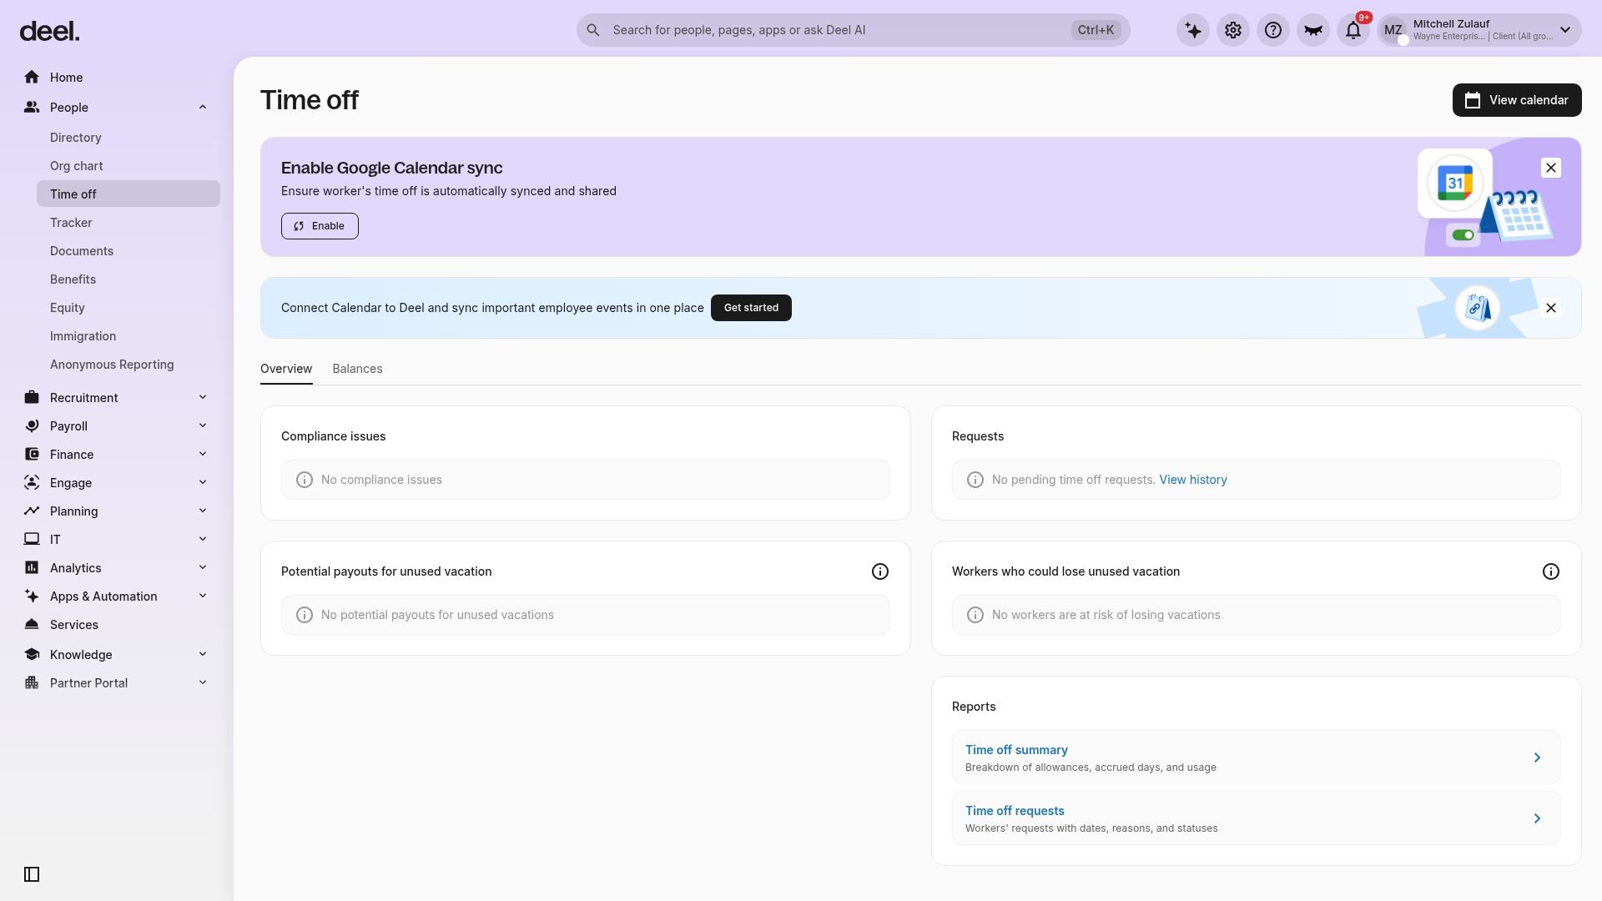Dismiss Google Calendar sync banner
The width and height of the screenshot is (1602, 901).
tap(1551, 168)
